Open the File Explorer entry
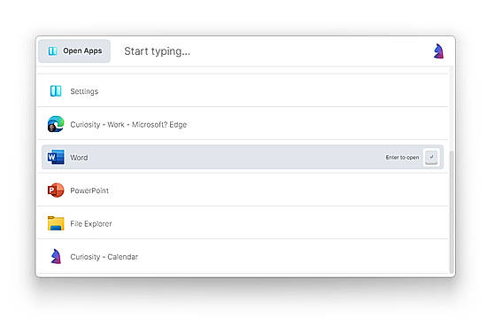The height and width of the screenshot is (326, 495). point(243,223)
